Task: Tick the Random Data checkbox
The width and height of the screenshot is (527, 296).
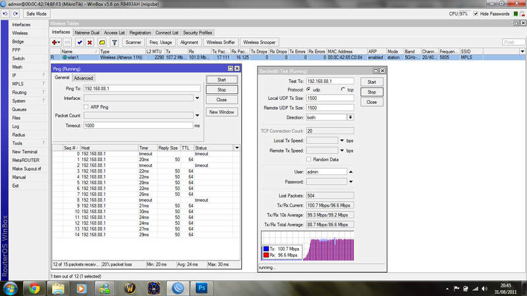Action: click(x=310, y=159)
